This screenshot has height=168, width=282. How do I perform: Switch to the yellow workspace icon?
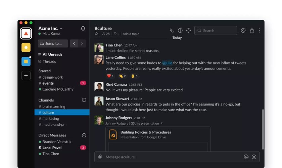coord(26,47)
